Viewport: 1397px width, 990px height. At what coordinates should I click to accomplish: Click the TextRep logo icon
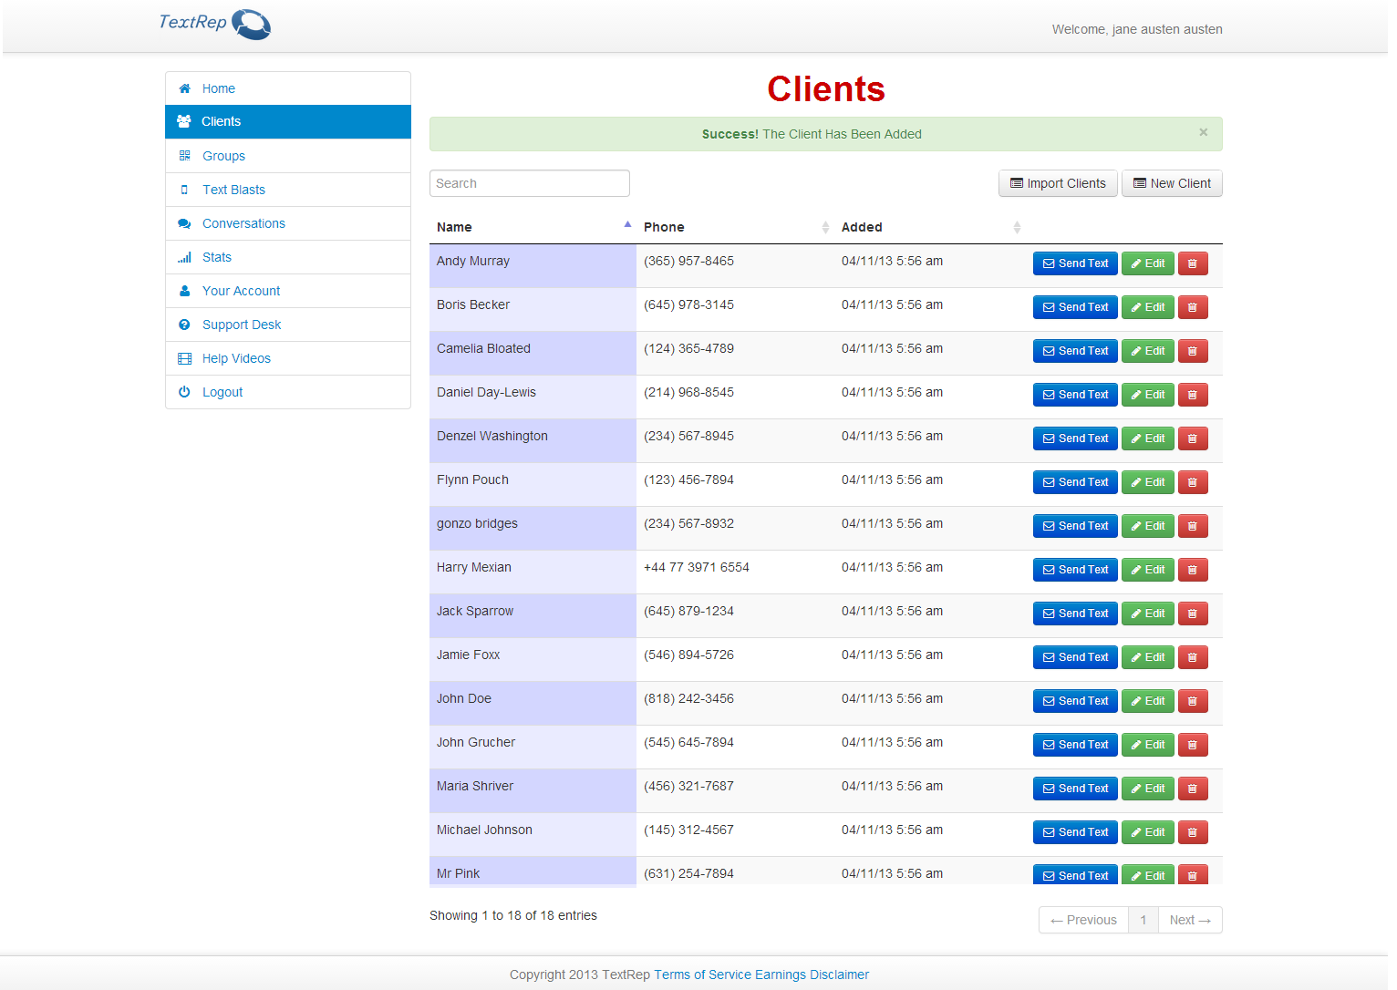(x=251, y=25)
